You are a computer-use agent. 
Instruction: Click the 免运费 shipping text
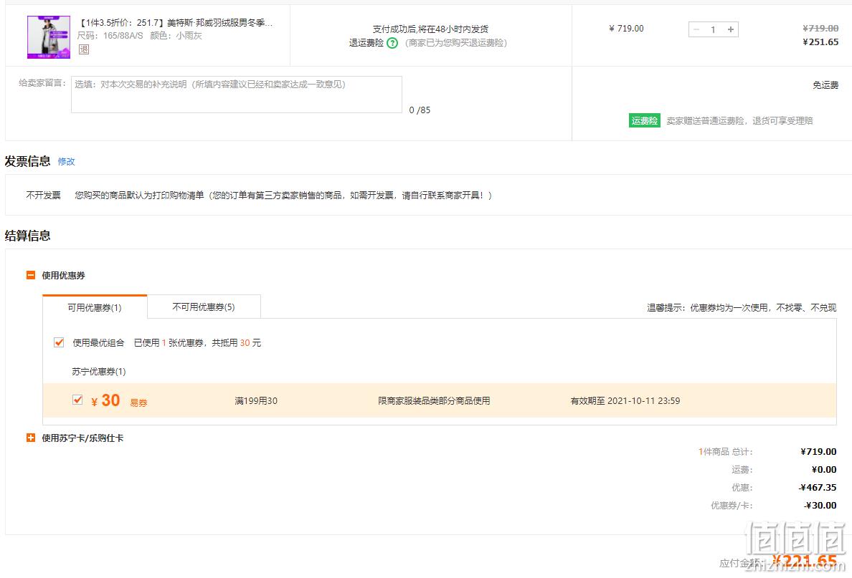point(825,85)
